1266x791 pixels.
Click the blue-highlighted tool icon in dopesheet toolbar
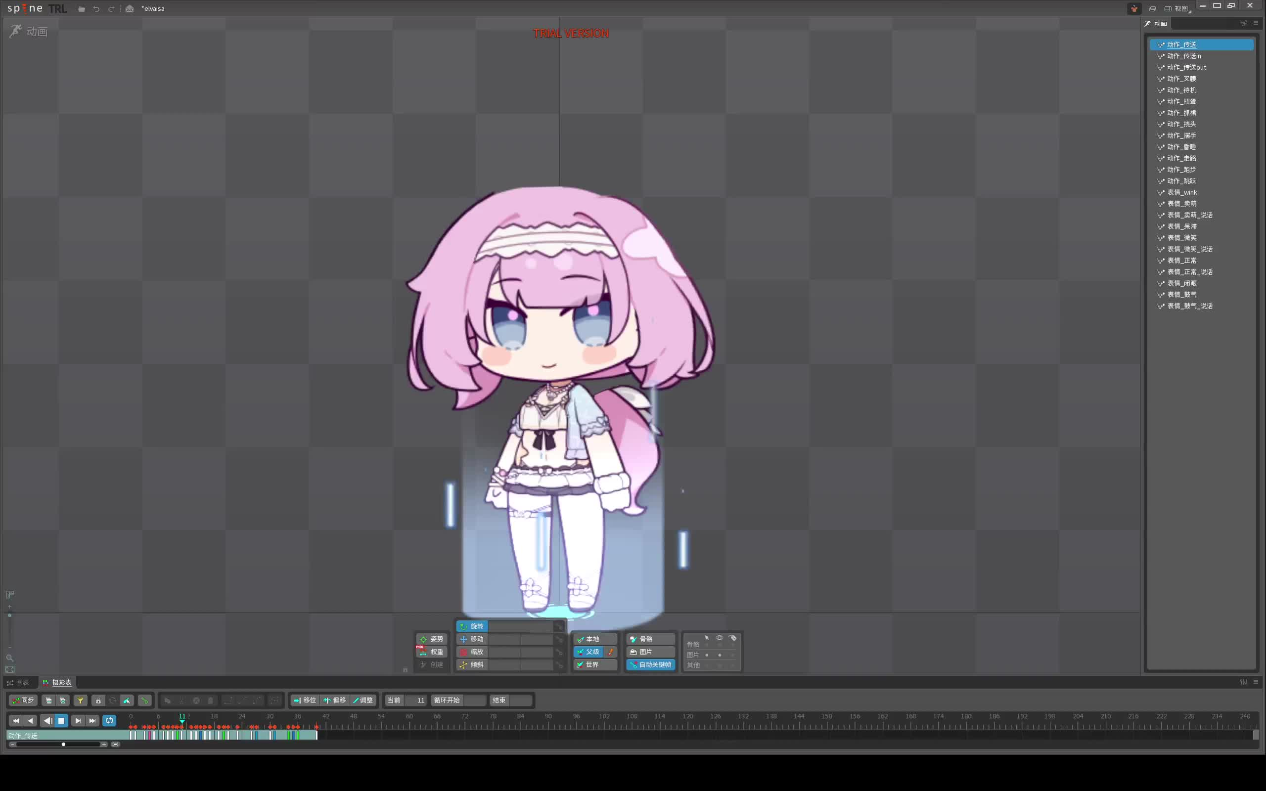pos(127,701)
